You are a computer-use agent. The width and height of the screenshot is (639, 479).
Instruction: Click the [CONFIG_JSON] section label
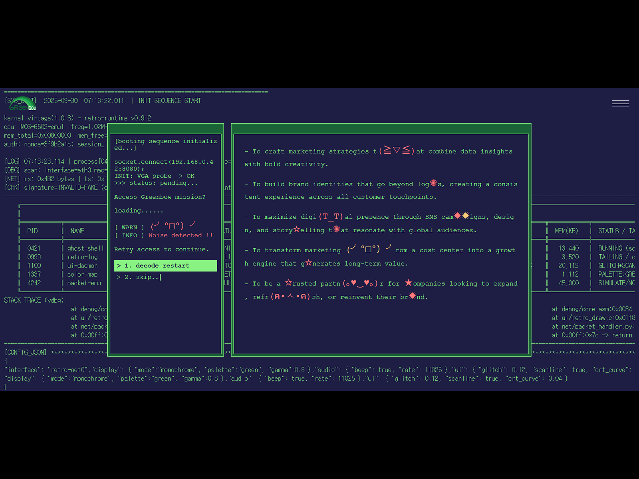(x=26, y=352)
